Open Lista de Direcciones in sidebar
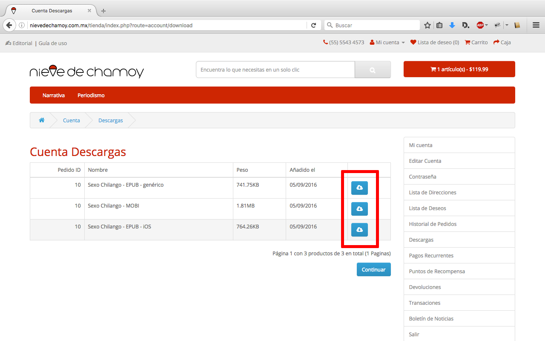Image resolution: width=545 pixels, height=341 pixels. point(459,192)
